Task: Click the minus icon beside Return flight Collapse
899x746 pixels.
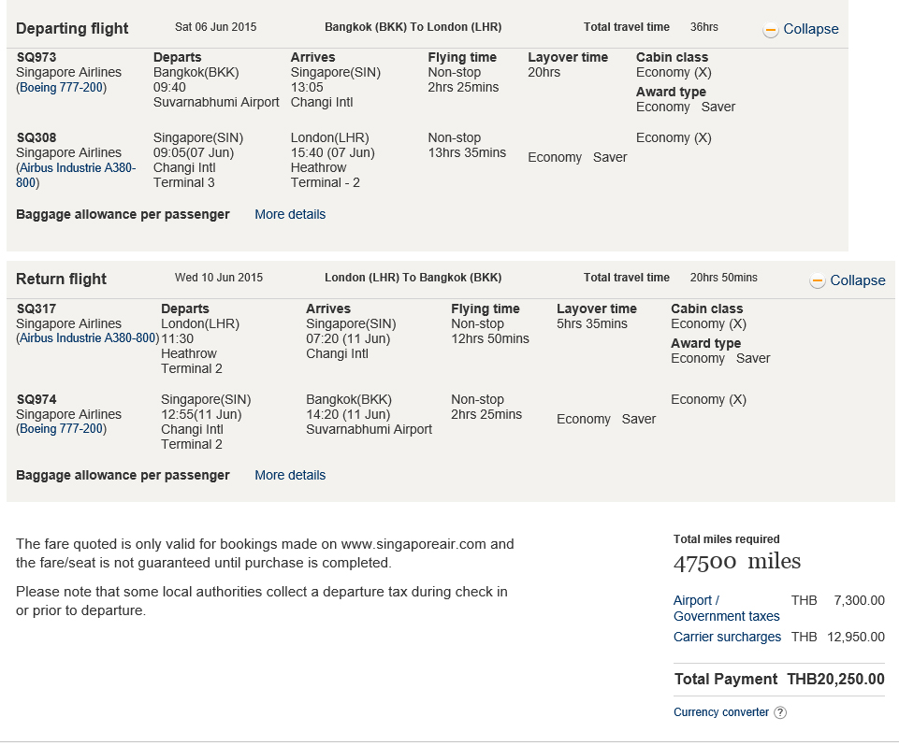Action: [x=818, y=281]
